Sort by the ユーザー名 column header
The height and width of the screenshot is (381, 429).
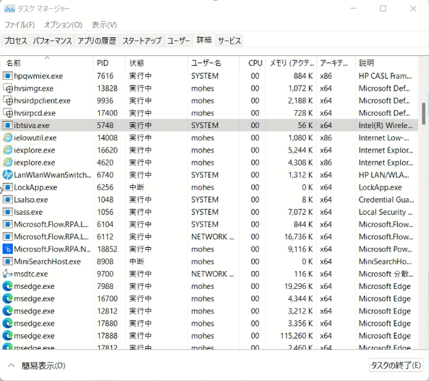214,63
